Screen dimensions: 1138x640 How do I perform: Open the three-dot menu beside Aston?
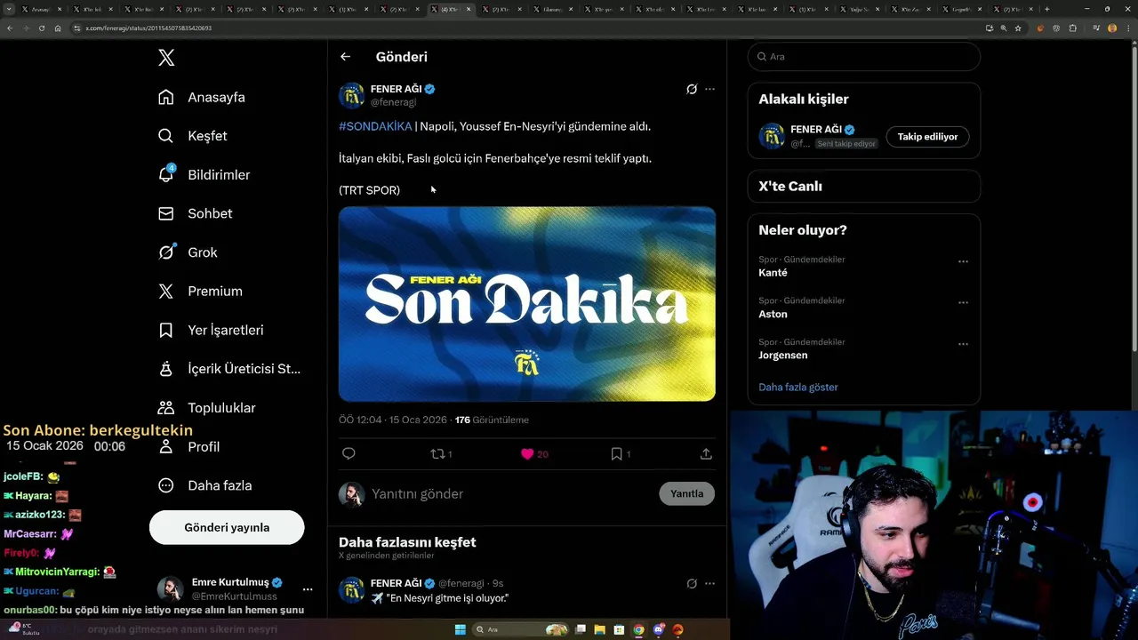click(x=963, y=303)
